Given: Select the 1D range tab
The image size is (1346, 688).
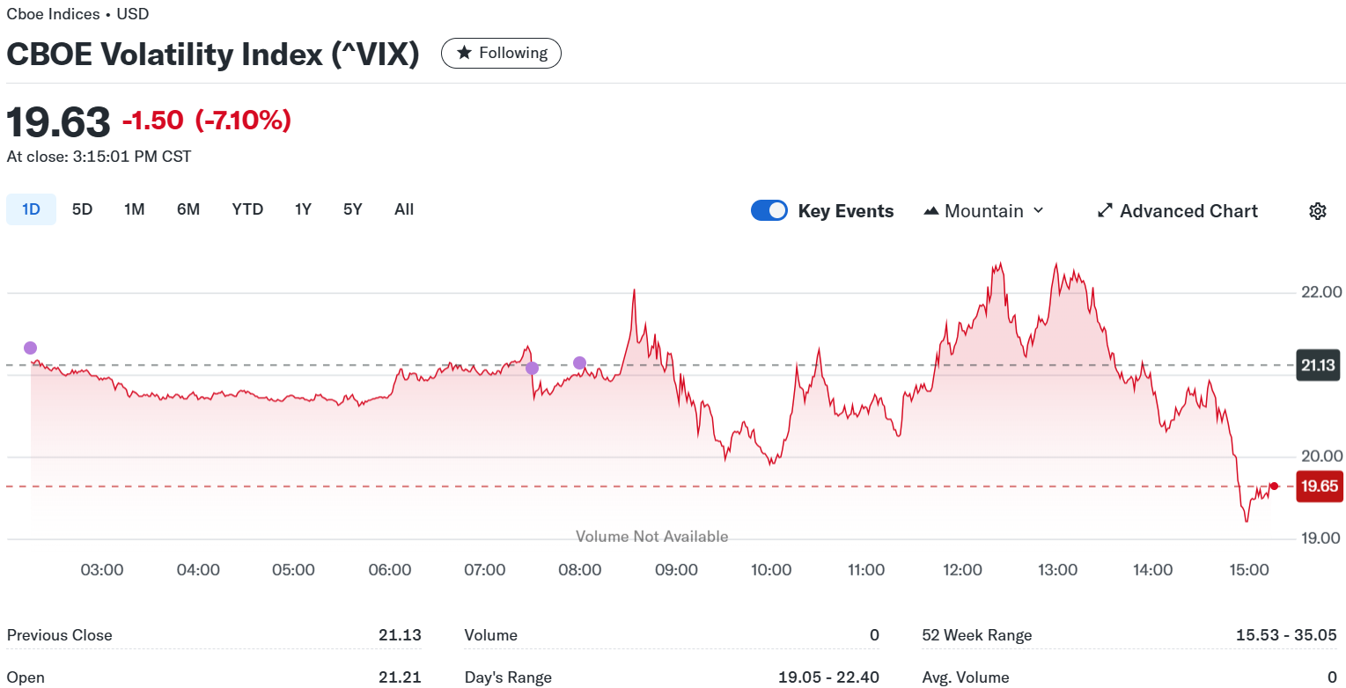Looking at the screenshot, I should tap(31, 209).
